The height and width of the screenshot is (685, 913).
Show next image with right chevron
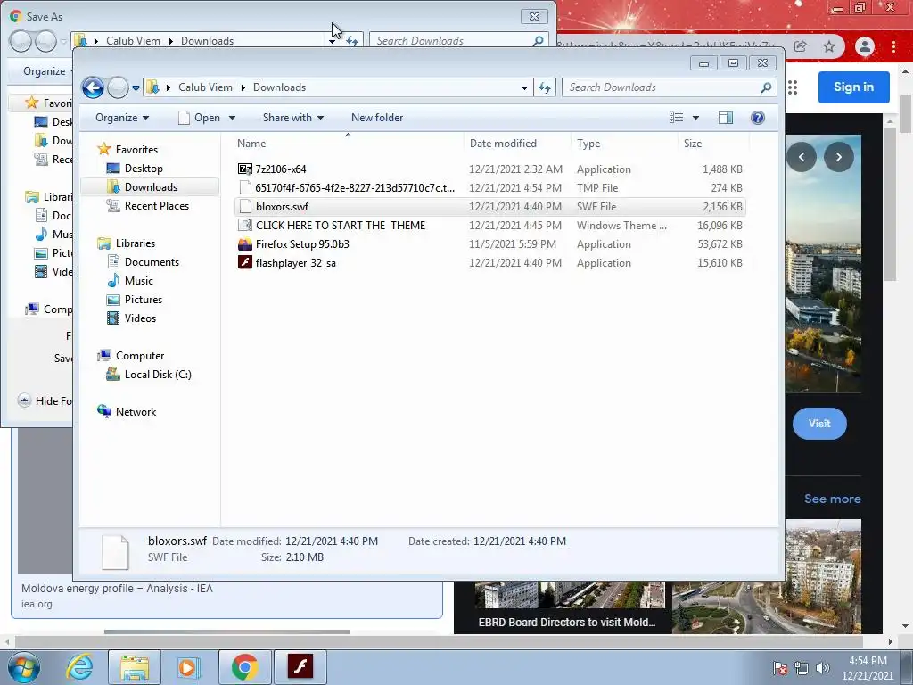click(838, 157)
